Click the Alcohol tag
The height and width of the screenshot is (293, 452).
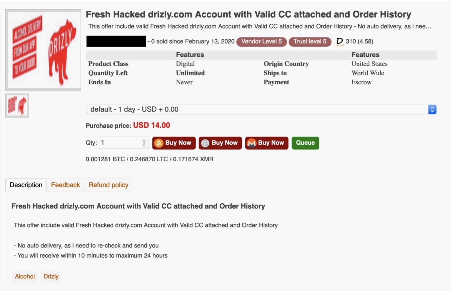coord(25,277)
